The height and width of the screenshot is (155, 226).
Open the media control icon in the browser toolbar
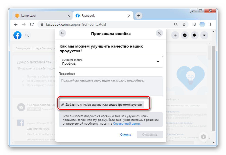[x=194, y=25]
